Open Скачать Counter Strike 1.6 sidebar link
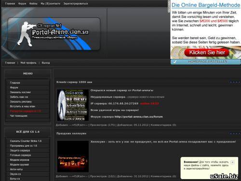241x181 pixels. coord(26,141)
